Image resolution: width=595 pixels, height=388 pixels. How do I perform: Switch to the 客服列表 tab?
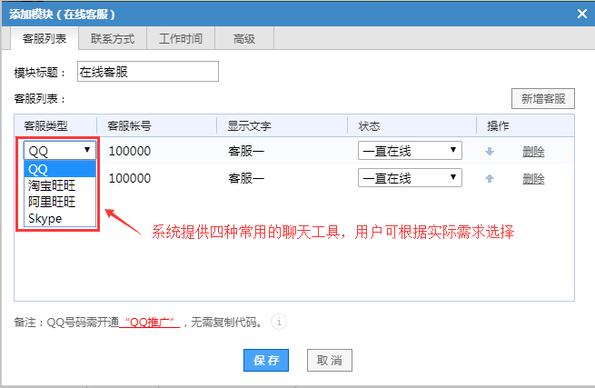tap(45, 38)
